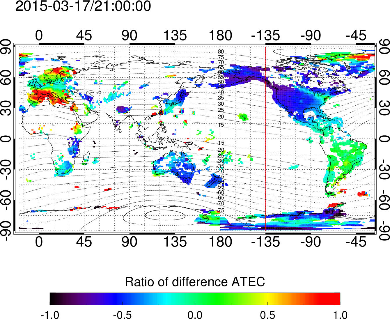
Task: Click longitude label 45 above the map
Action: (x=84, y=36)
